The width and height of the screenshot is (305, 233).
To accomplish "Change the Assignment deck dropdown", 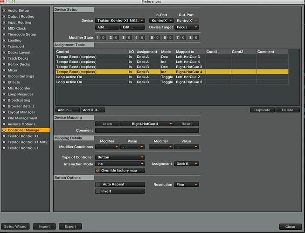I will (187, 164).
